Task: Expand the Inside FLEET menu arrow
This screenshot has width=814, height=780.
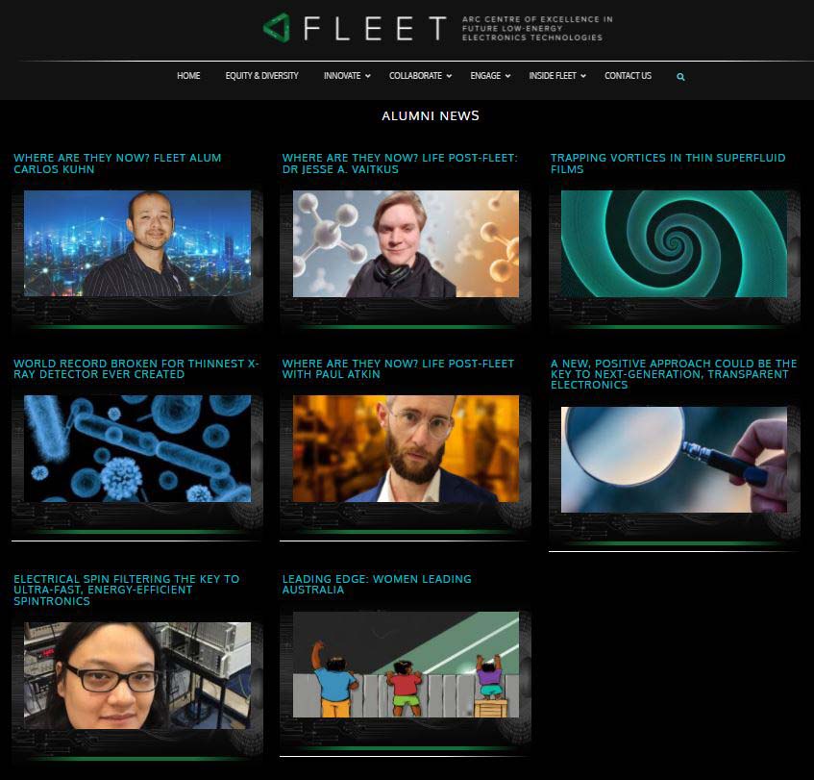Action: click(x=583, y=76)
